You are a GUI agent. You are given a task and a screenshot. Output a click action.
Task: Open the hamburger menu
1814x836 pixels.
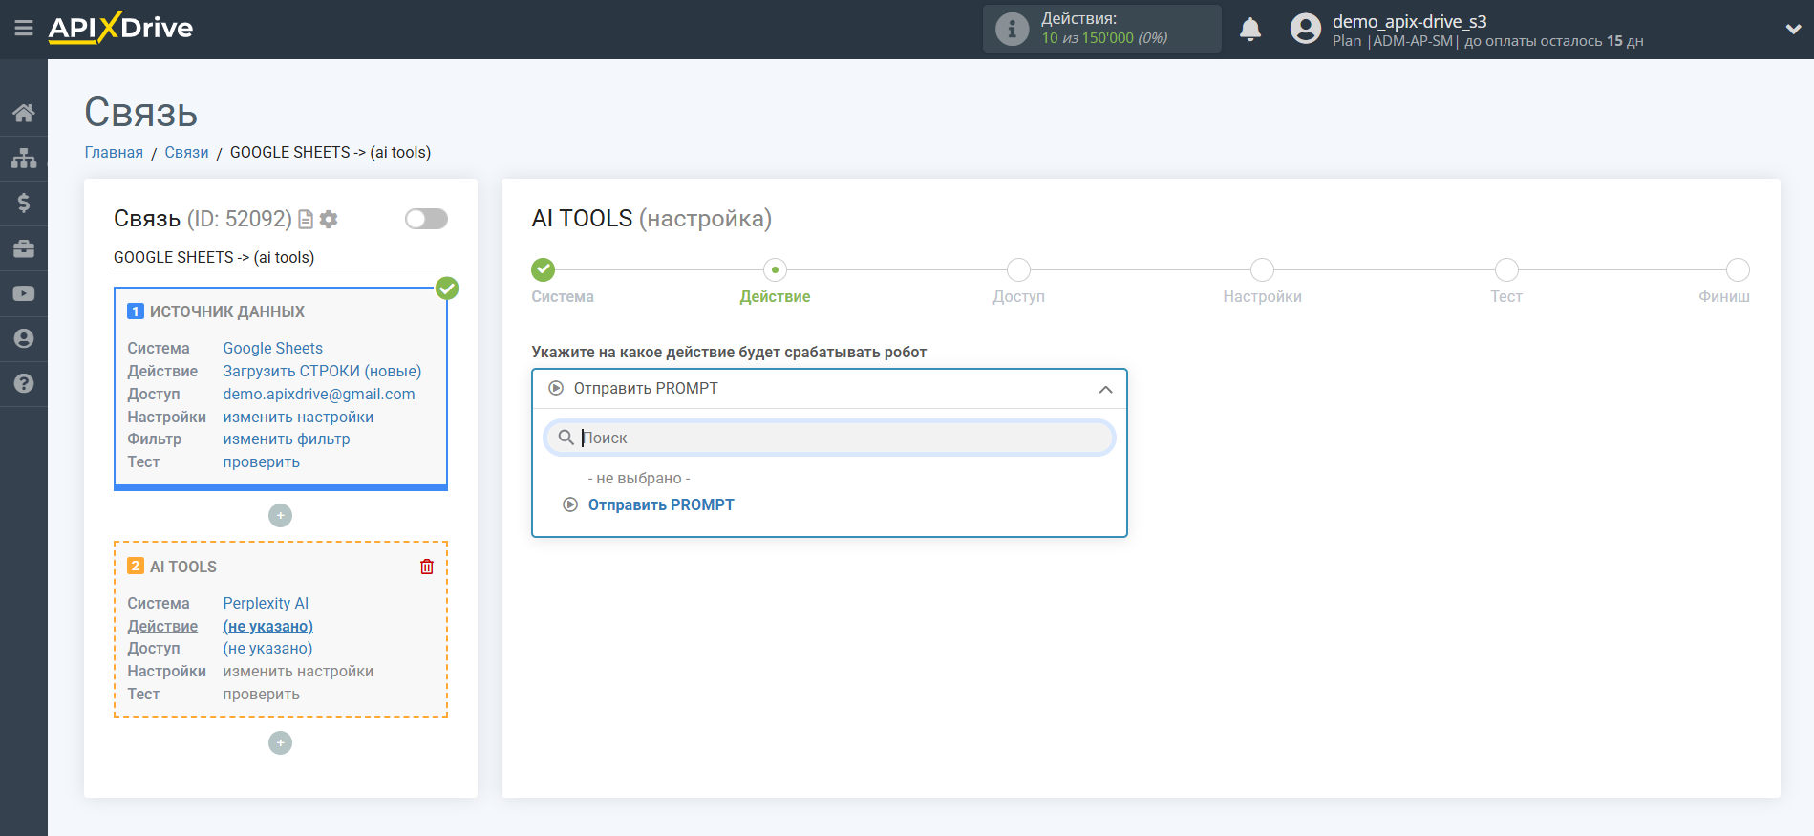tap(24, 29)
